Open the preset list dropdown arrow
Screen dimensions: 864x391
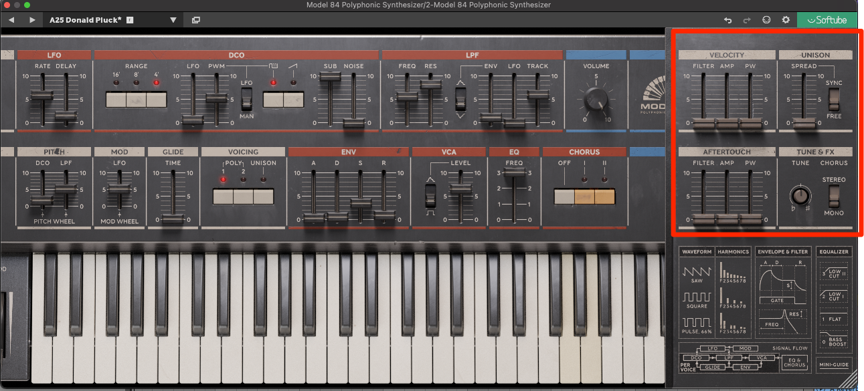click(x=173, y=20)
